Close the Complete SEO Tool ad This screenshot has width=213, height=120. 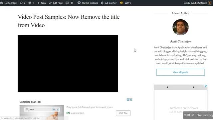point(131,100)
